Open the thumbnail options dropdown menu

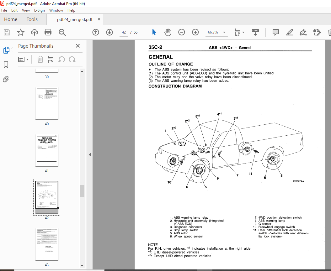click(x=24, y=59)
